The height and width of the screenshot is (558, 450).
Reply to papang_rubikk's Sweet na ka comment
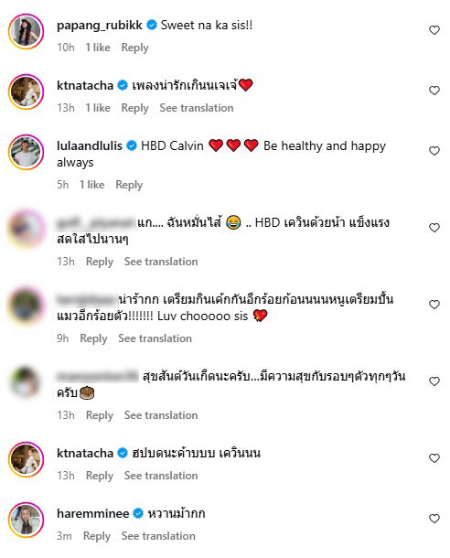(x=134, y=48)
